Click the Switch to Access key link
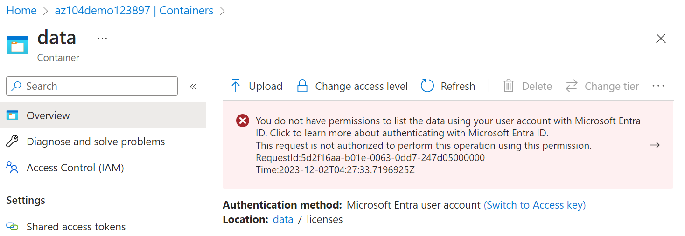This screenshot has height=236, width=685. tap(535, 205)
